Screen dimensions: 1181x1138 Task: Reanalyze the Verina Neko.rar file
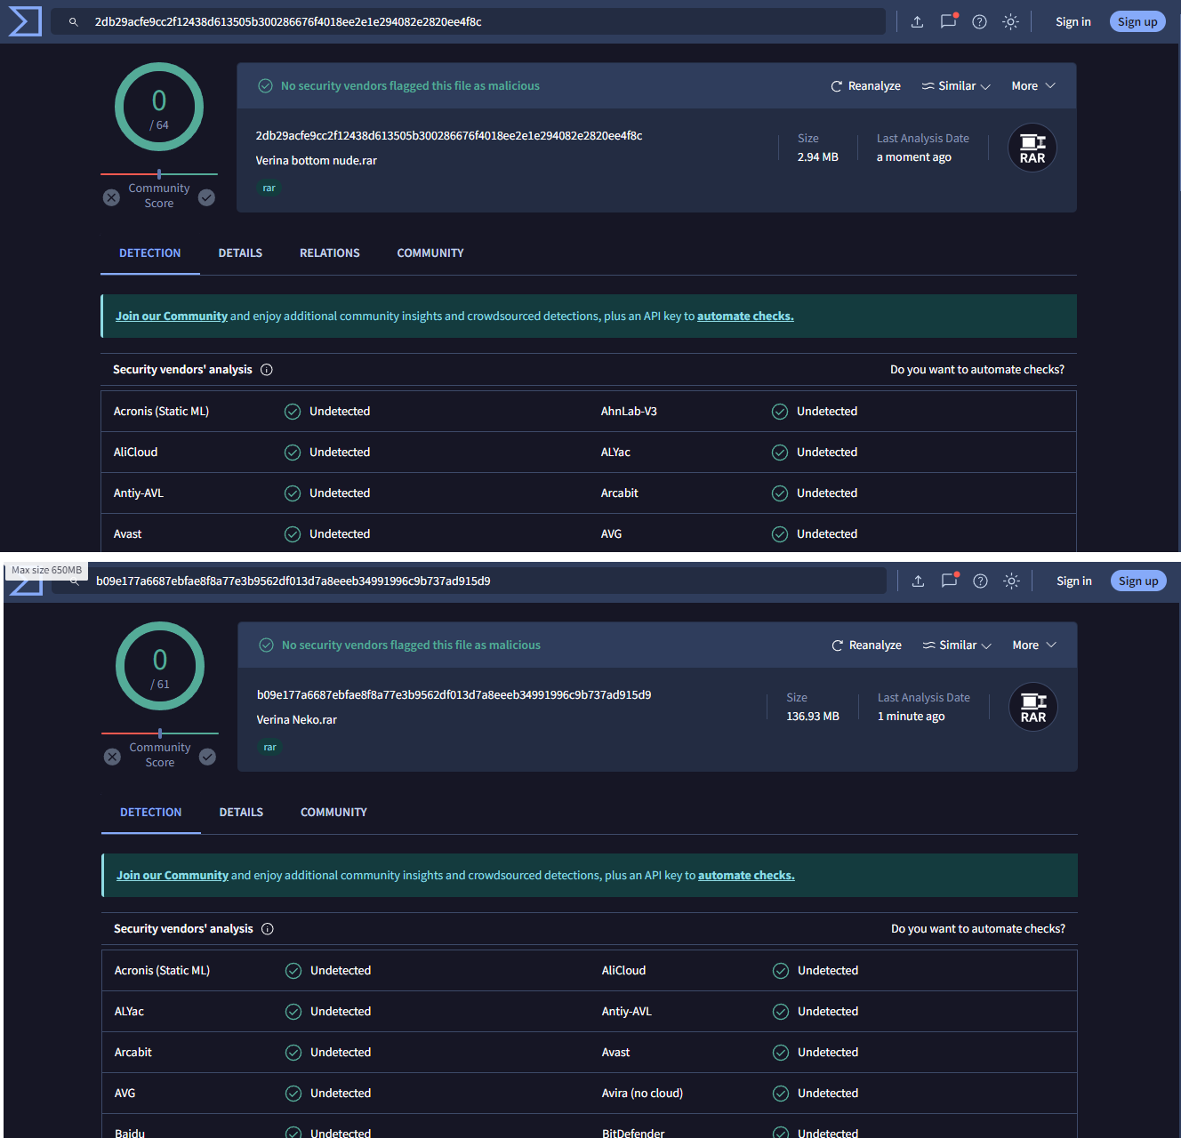click(866, 645)
